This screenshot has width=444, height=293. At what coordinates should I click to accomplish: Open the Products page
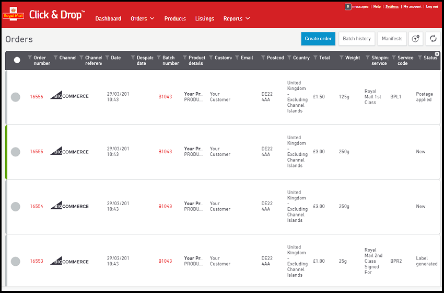point(175,18)
